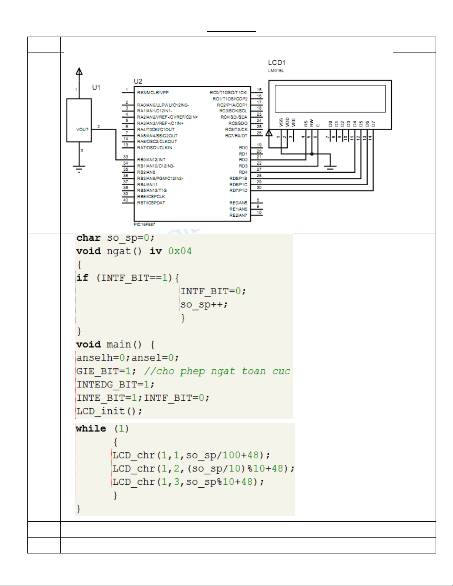
Task: Click the power arrow at LCD pin 1
Action: [x=269, y=133]
